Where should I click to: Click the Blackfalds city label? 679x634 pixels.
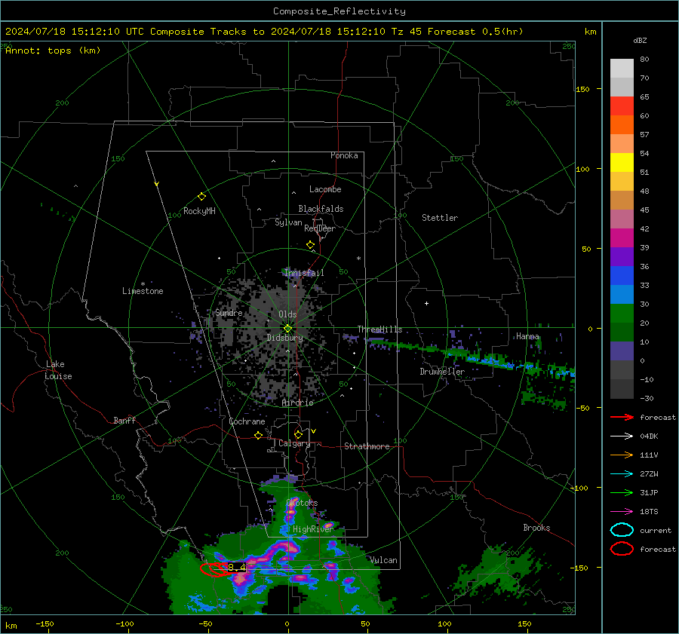click(x=321, y=209)
